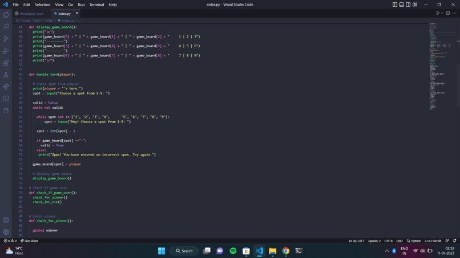
Task: Click the Code breadcrumb segment
Action: click(x=26, y=21)
